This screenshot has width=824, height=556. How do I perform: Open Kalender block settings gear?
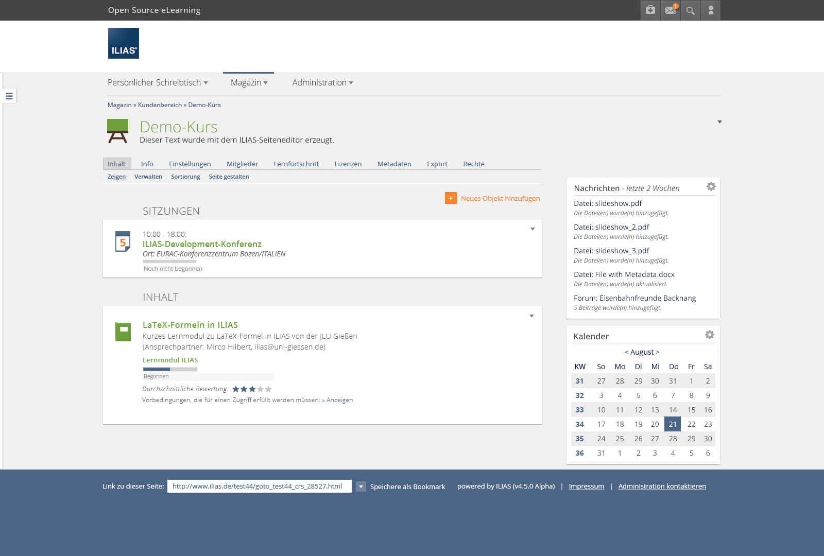coord(710,335)
